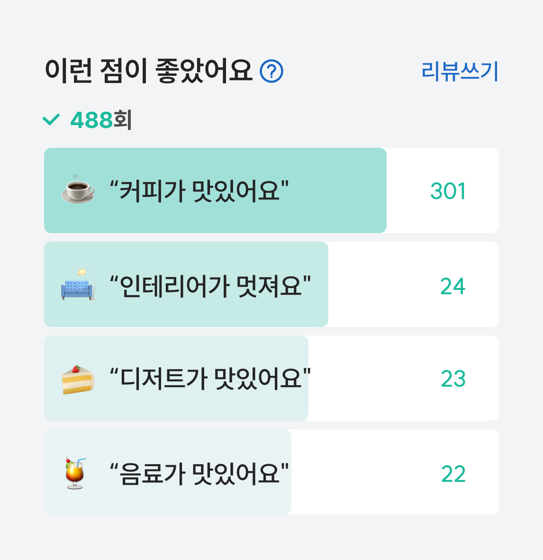
Task: Select the "디저트가 맛있어요" label
Action: coord(210,379)
